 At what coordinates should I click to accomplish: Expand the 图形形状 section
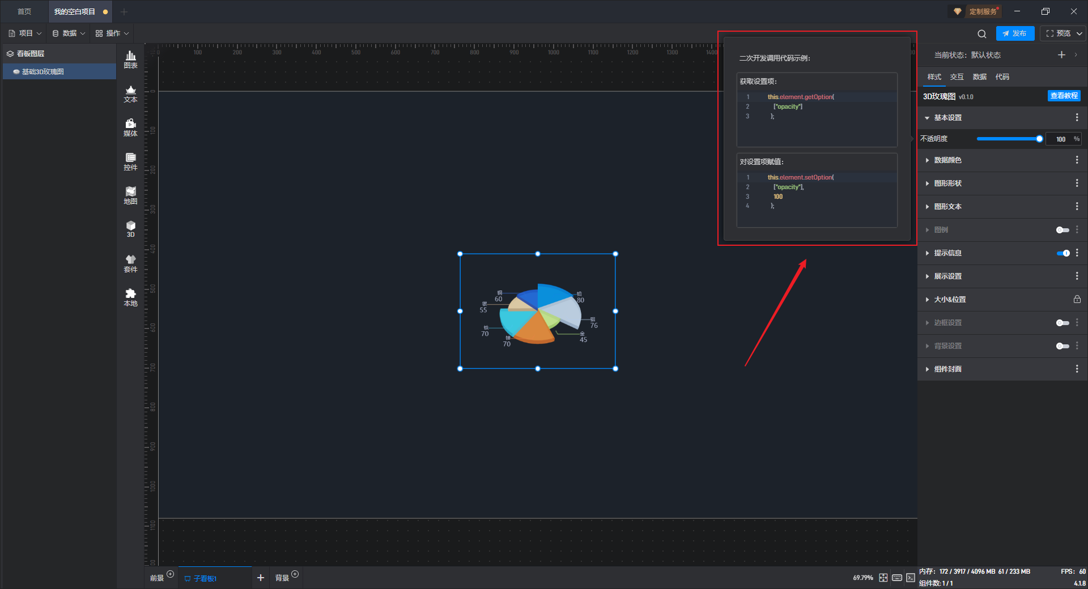click(927, 183)
